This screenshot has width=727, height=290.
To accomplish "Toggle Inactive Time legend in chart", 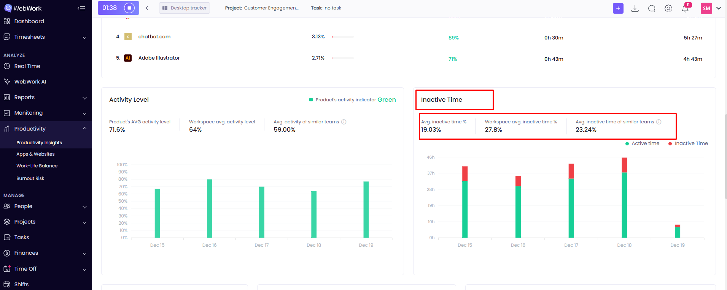I will point(688,143).
